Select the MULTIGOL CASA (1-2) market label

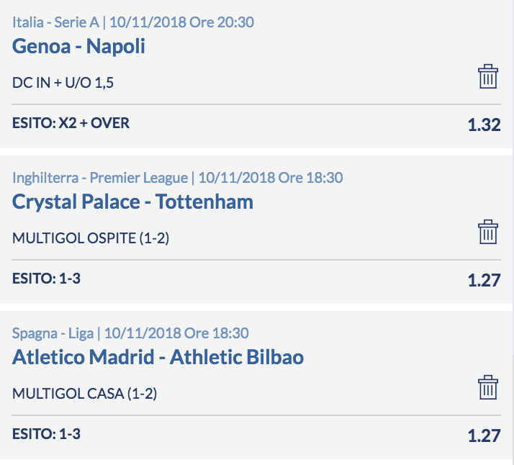coord(84,393)
